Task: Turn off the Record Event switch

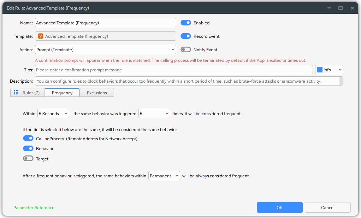Action: coord(186,36)
